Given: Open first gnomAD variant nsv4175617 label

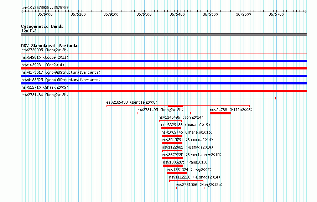Looking at the screenshot, I should point(61,72).
